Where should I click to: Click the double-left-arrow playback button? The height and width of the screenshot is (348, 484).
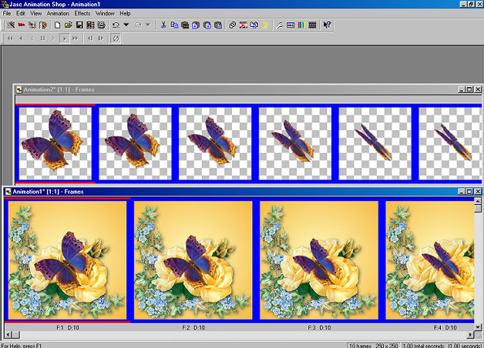click(10, 38)
